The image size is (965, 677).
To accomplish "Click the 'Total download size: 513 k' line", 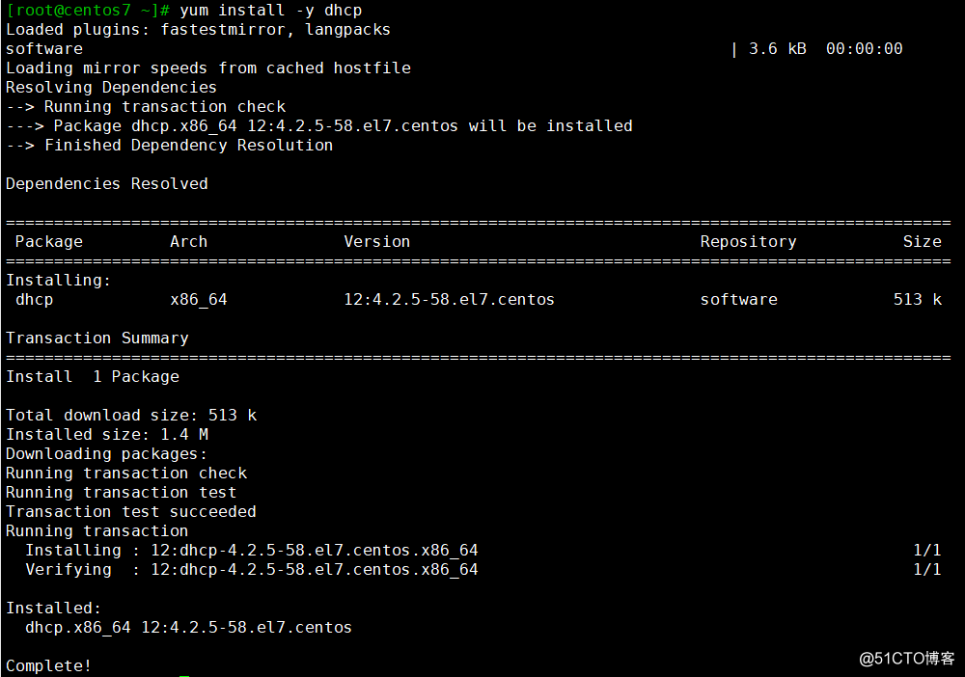I will [x=131, y=415].
